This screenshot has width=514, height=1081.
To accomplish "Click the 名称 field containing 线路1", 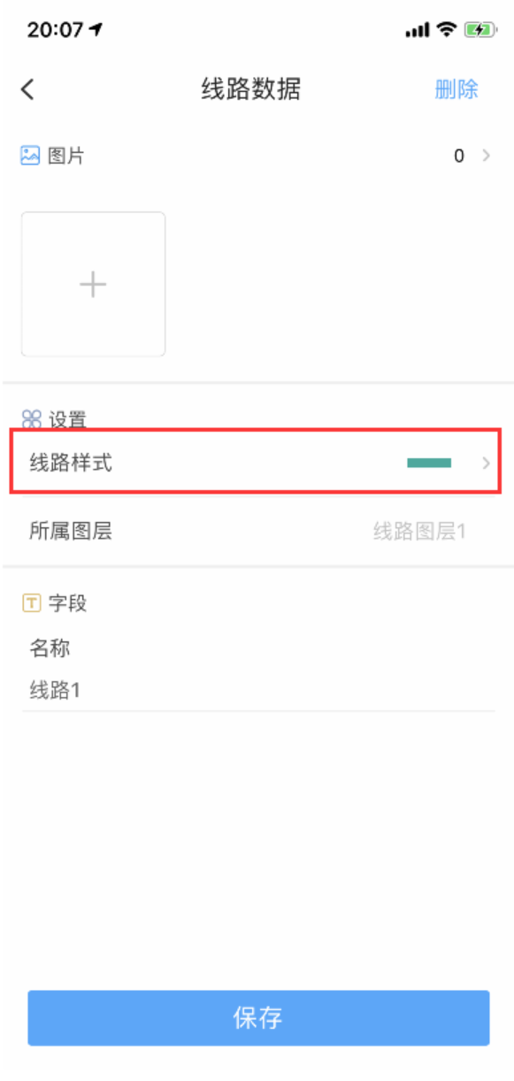I will [258, 690].
